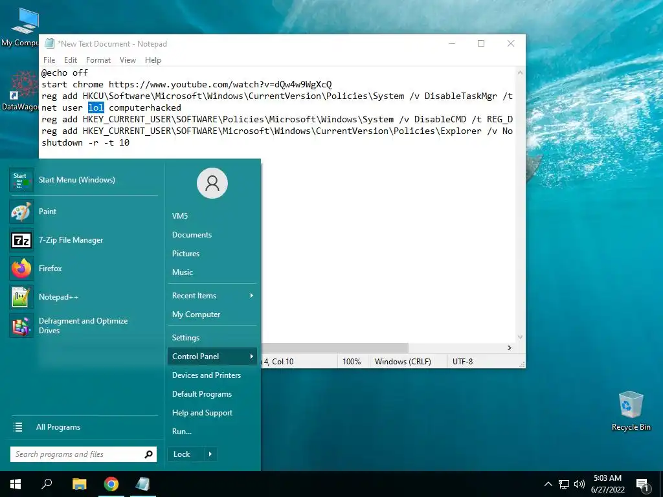Image resolution: width=663 pixels, height=497 pixels.
Task: Expand Recent Items submenu arrow
Action: (252, 296)
